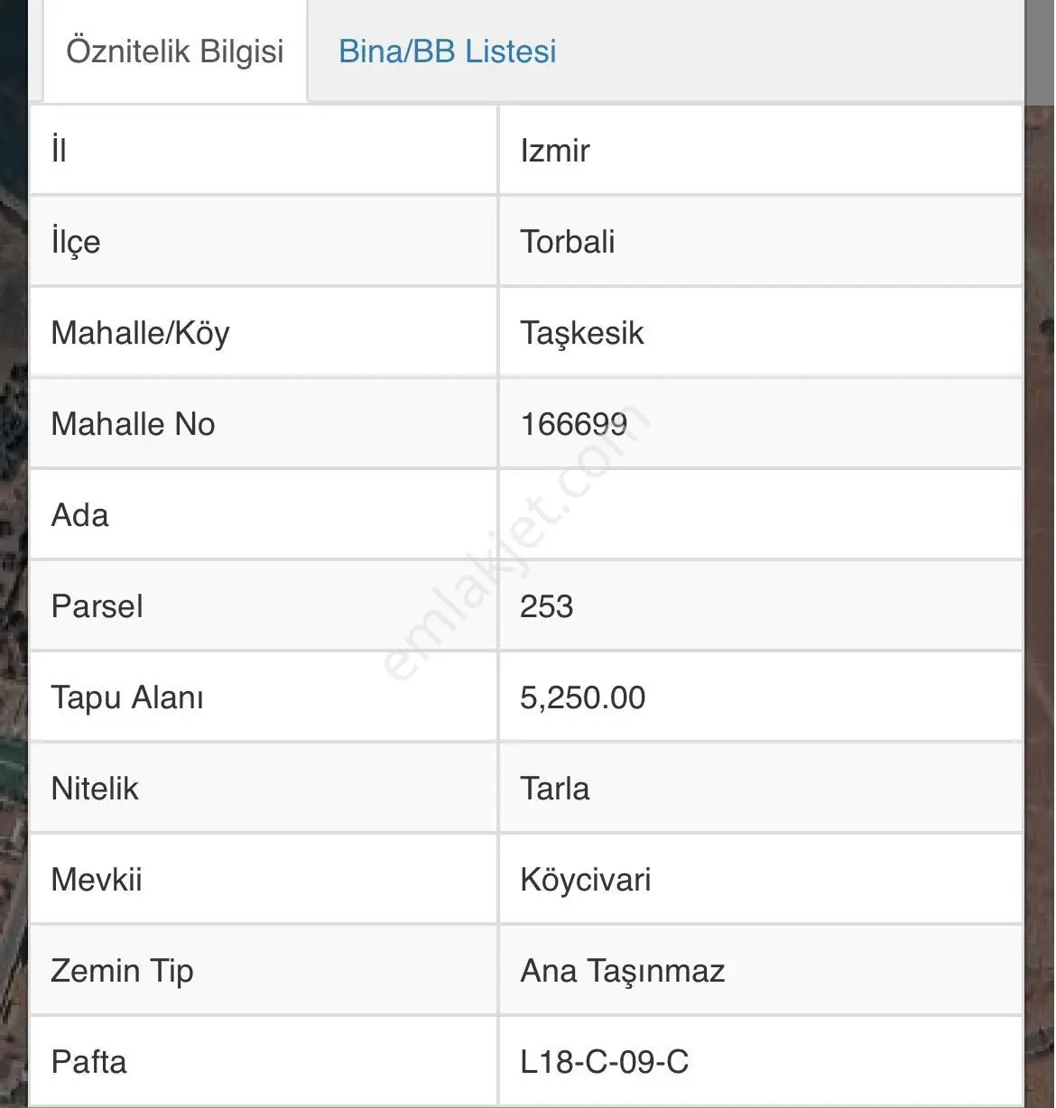Click the Köycivari Mevkii value
This screenshot has height=1108, width=1056.
[585, 880]
